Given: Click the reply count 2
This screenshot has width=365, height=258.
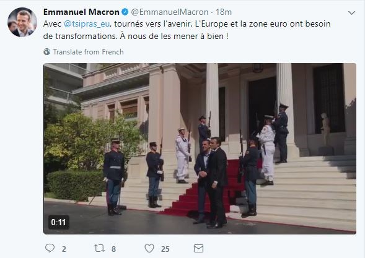Looking at the screenshot, I should click(x=64, y=249).
